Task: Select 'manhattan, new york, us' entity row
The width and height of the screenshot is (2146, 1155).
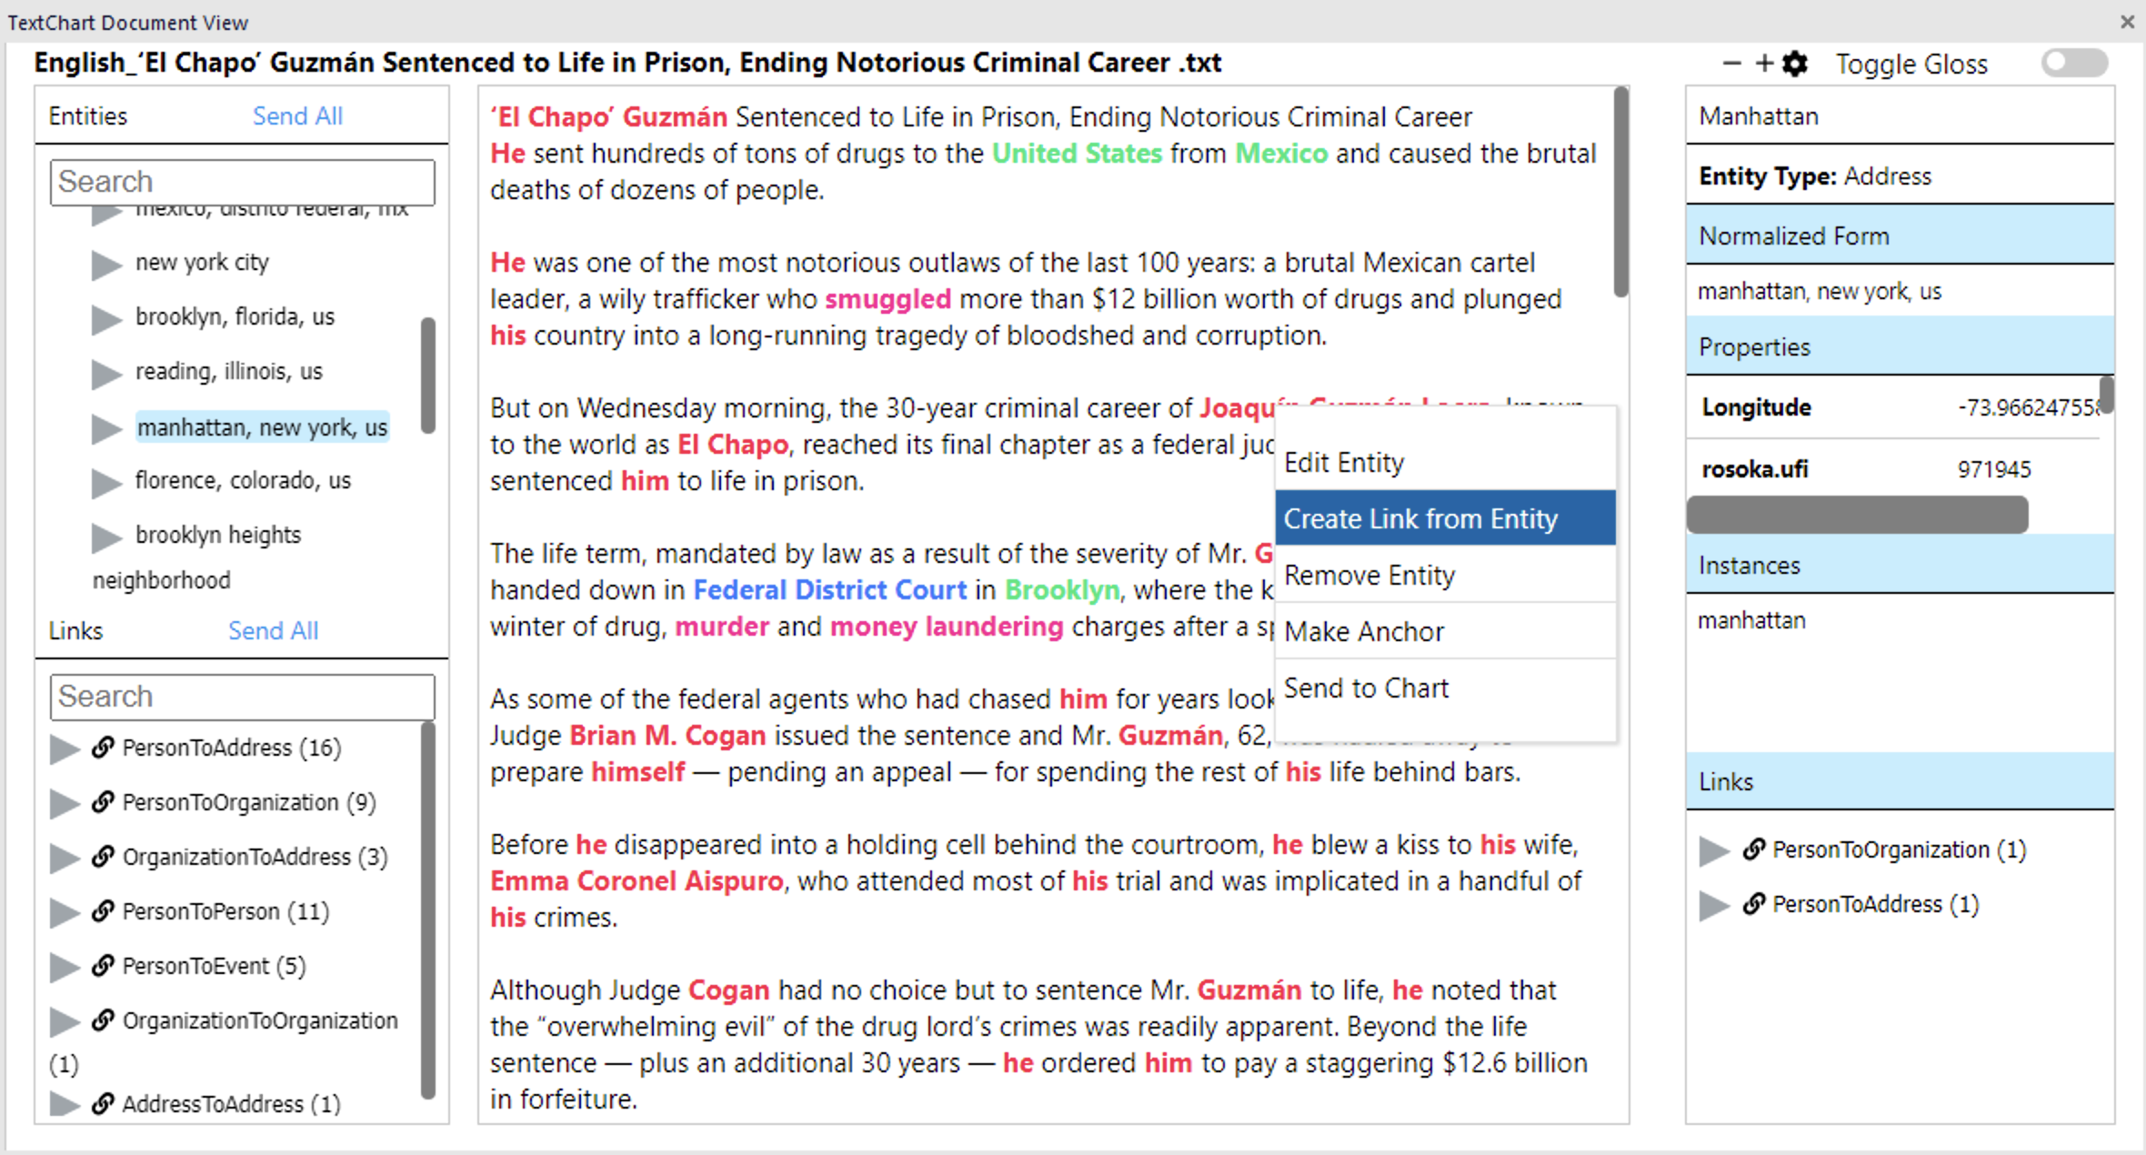Action: pos(263,427)
